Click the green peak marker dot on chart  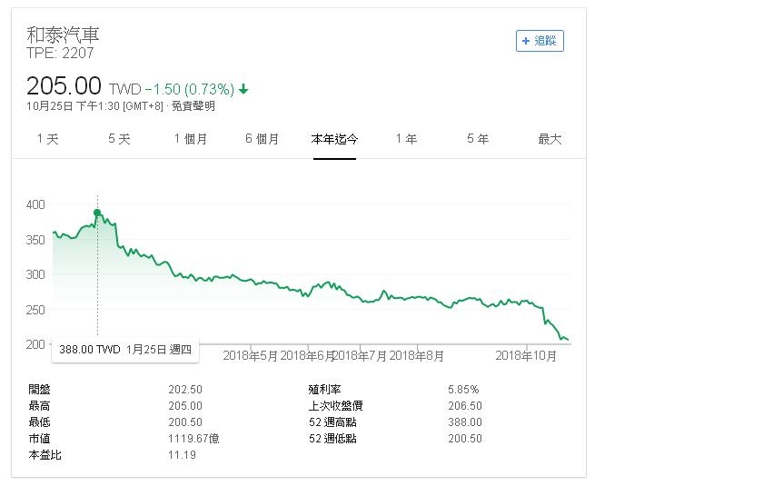pos(97,213)
